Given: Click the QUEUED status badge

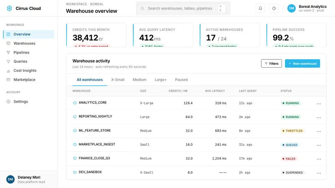Looking at the screenshot, I should click(290, 145).
